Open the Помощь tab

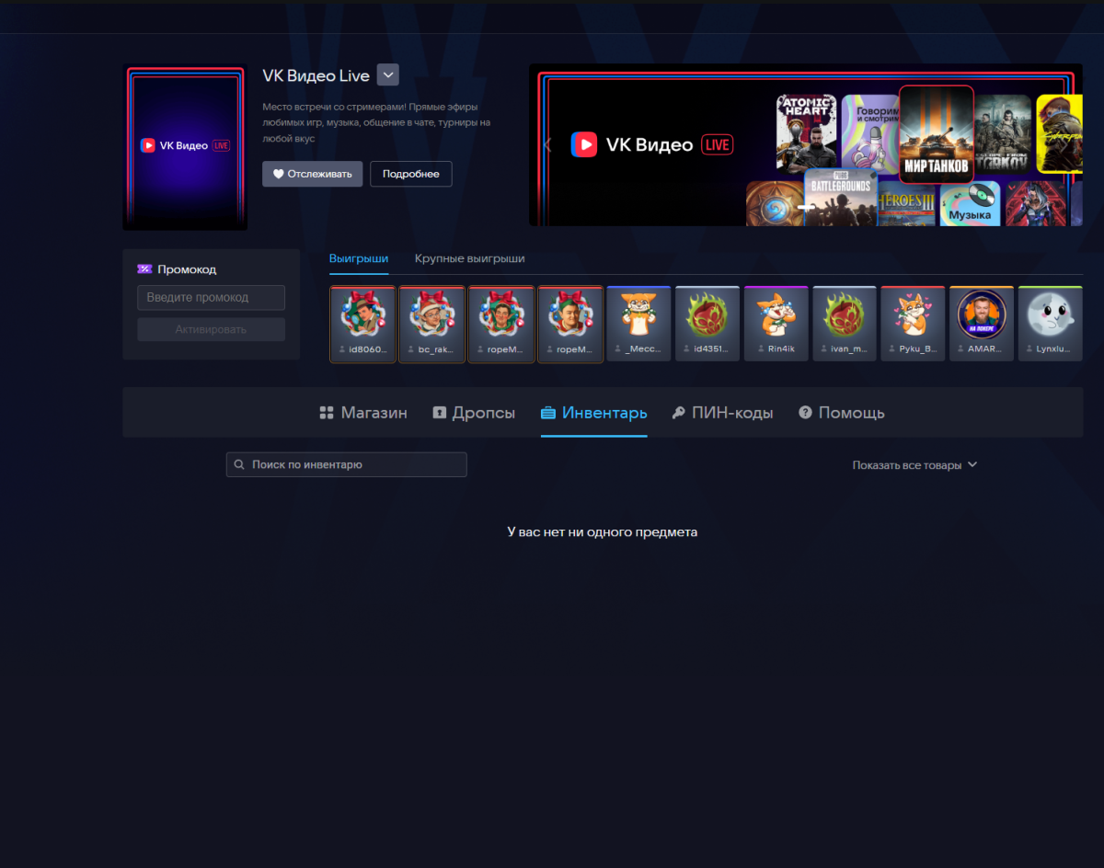pyautogui.click(x=842, y=413)
